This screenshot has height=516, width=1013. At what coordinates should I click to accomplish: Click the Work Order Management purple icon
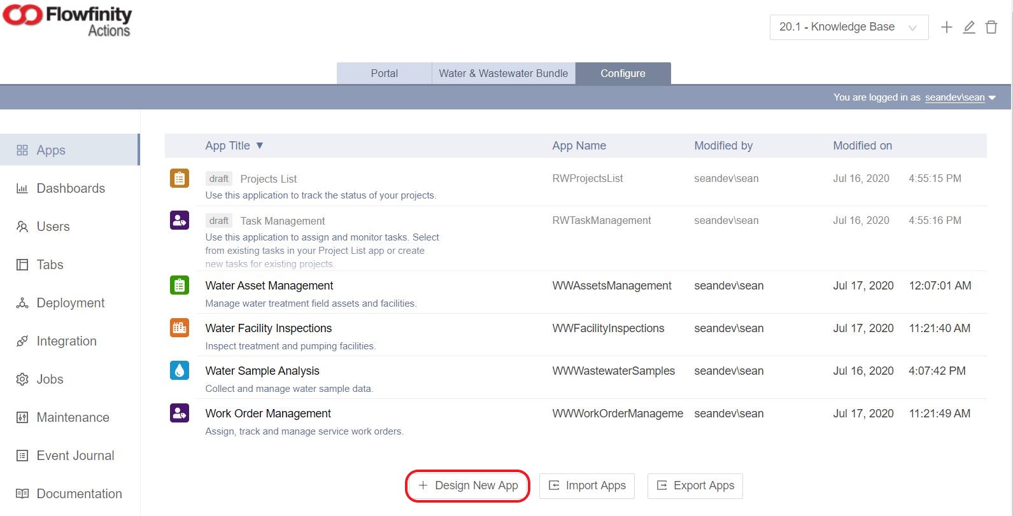[x=180, y=413]
